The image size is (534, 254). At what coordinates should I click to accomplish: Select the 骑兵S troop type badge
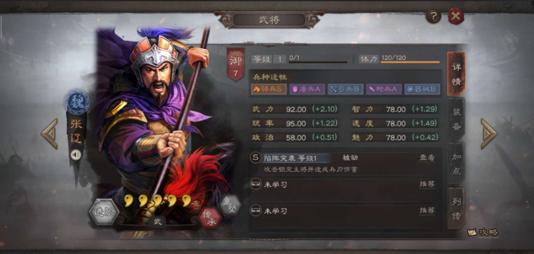coord(269,89)
